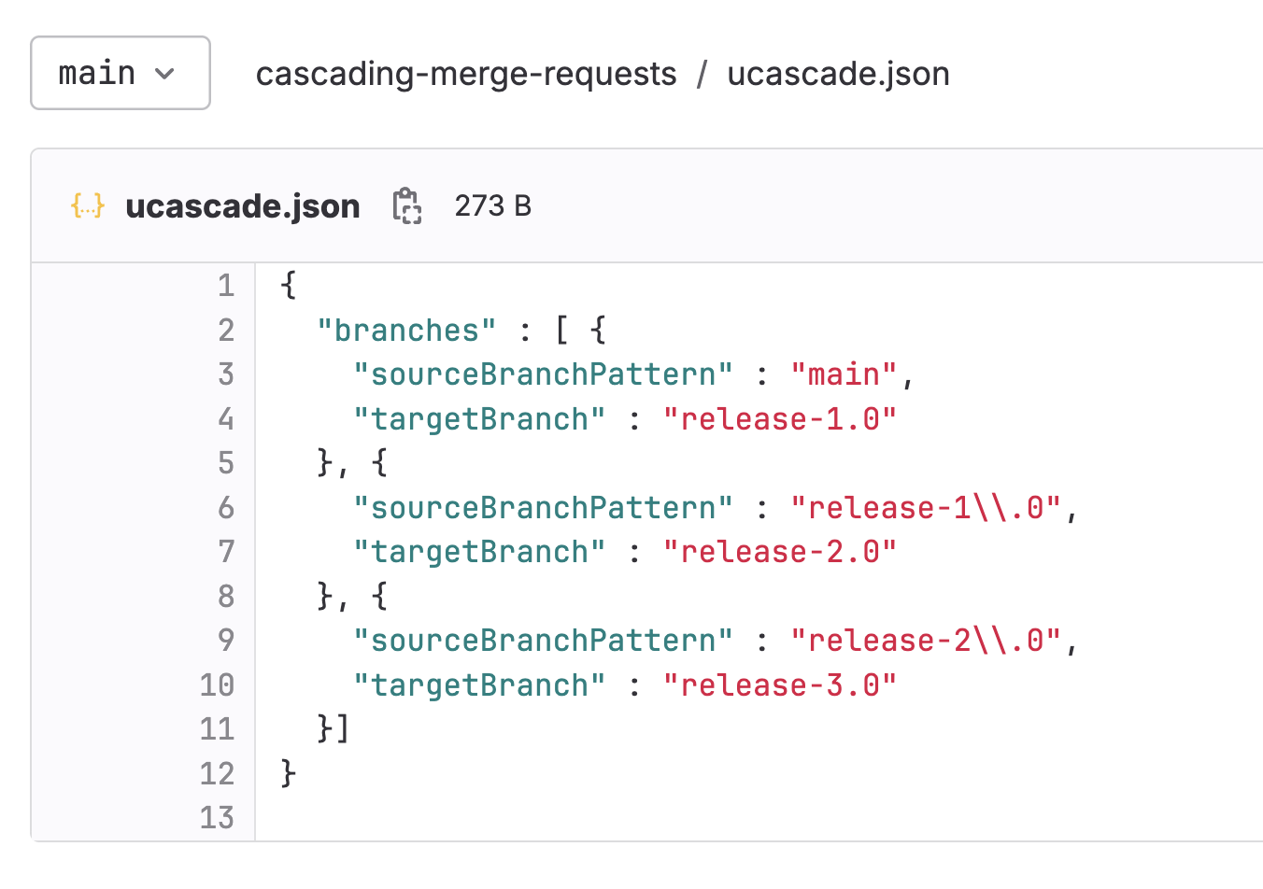
Task: Go to line number 6
Action: [226, 507]
